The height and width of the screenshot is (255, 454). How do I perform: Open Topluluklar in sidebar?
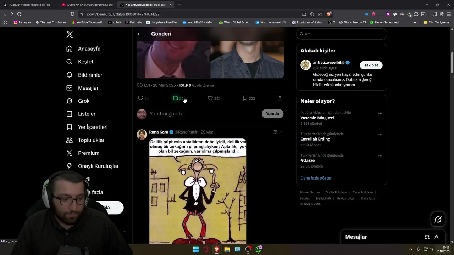[85, 140]
